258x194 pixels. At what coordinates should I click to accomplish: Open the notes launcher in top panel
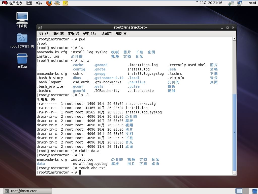click(x=65, y=3)
